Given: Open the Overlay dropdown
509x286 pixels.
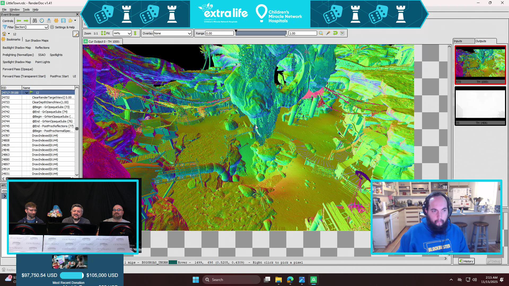Looking at the screenshot, I should (172, 33).
